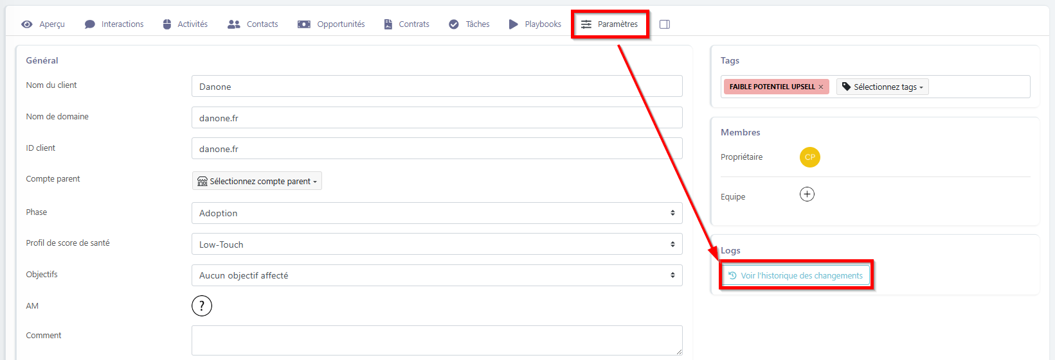
Task: Open the Profil de score de santé dropdown
Action: [x=437, y=244]
